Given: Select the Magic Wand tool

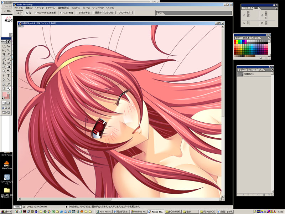Looking at the screenshot, I should tap(8, 50).
